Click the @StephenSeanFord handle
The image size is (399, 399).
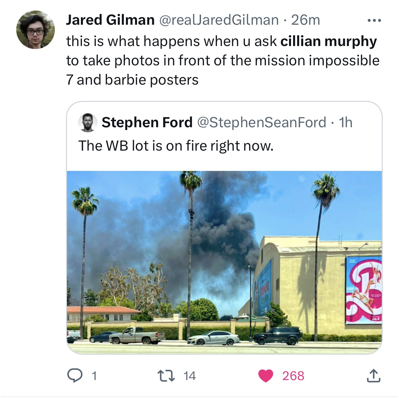point(262,123)
